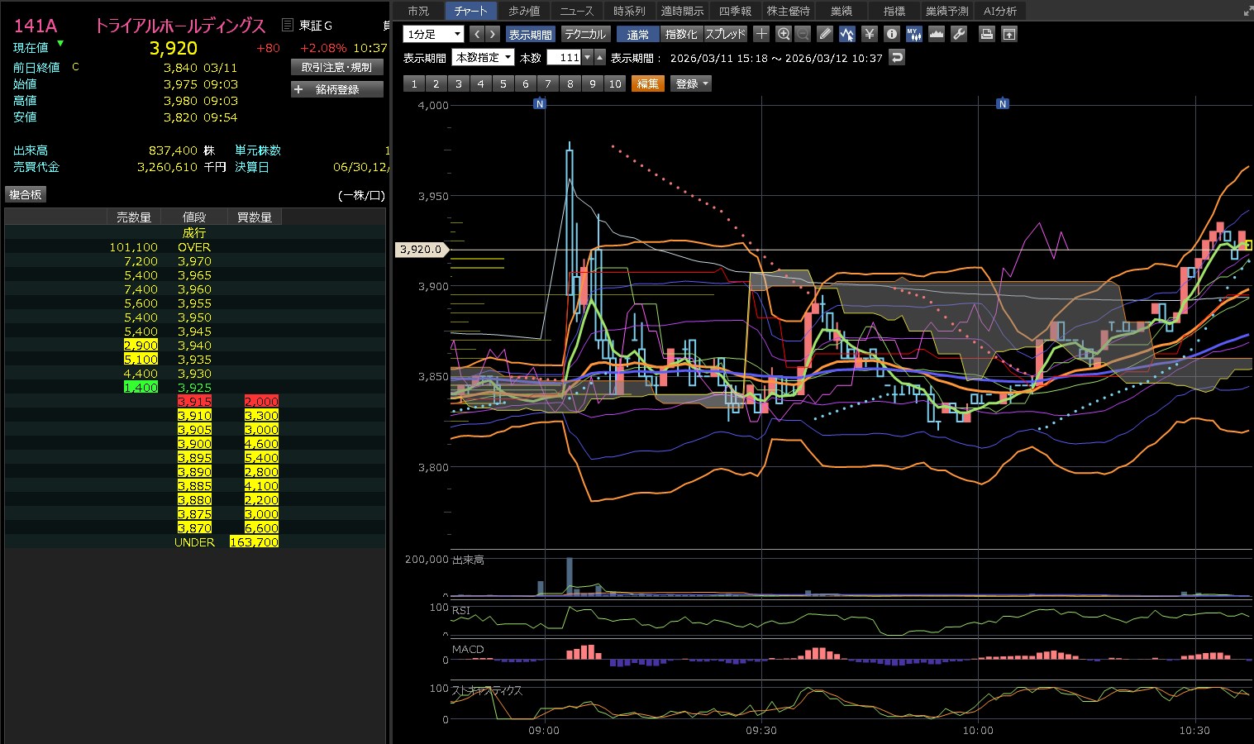Image resolution: width=1254 pixels, height=744 pixels.
Task: Click the 3,920.0 price marker on axis
Action: pyautogui.click(x=422, y=249)
